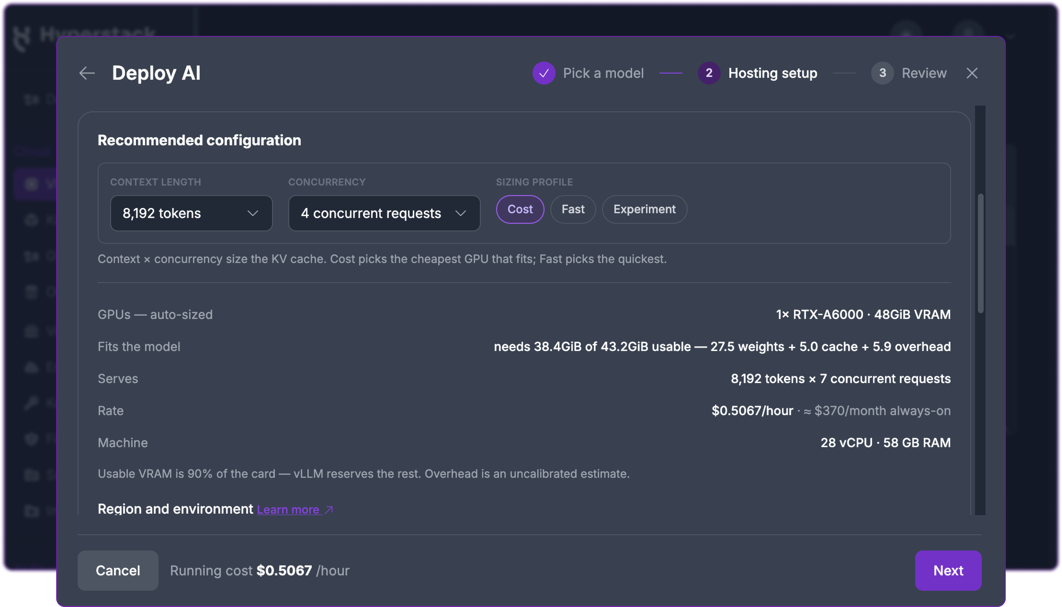Go back using the left arrow icon
The height and width of the screenshot is (607, 1062).
(87, 73)
